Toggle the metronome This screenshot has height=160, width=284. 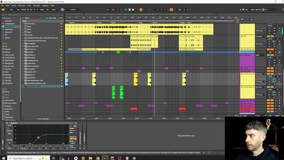pyautogui.click(x=47, y=10)
